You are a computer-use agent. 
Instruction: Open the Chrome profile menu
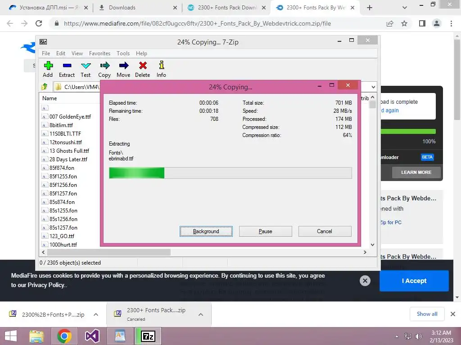coord(437,23)
